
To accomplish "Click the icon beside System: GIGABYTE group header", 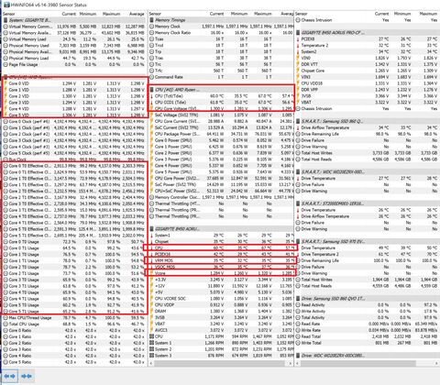I will (x=5, y=20).
